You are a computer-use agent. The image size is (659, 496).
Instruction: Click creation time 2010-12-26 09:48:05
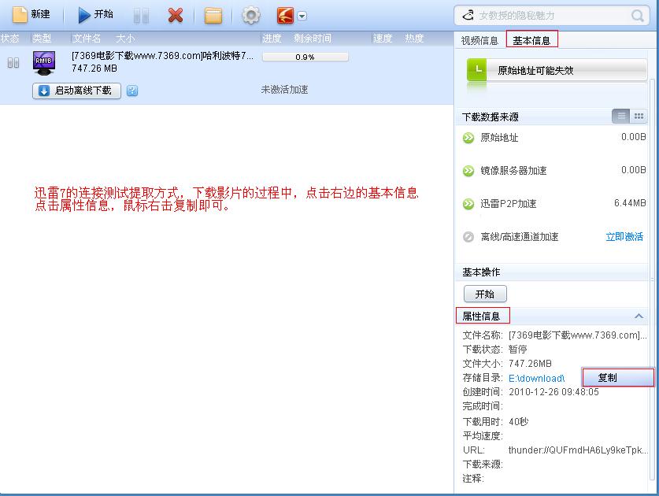(x=553, y=392)
